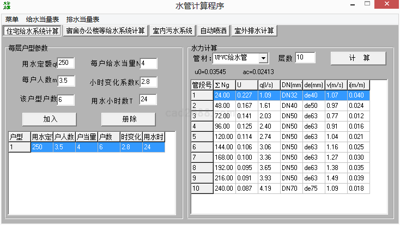Focus the 每户人数 input field
The height and width of the screenshot is (225, 400).
(x=66, y=81)
